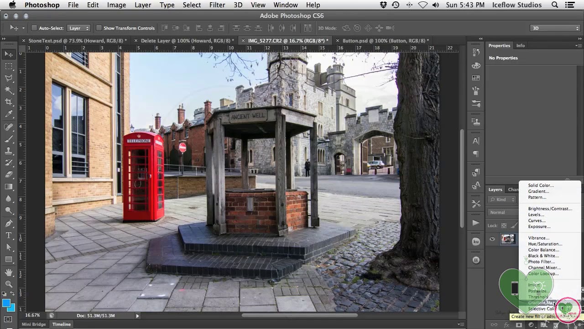Open the Mini Bridge tab
This screenshot has height=329, width=584.
point(34,324)
